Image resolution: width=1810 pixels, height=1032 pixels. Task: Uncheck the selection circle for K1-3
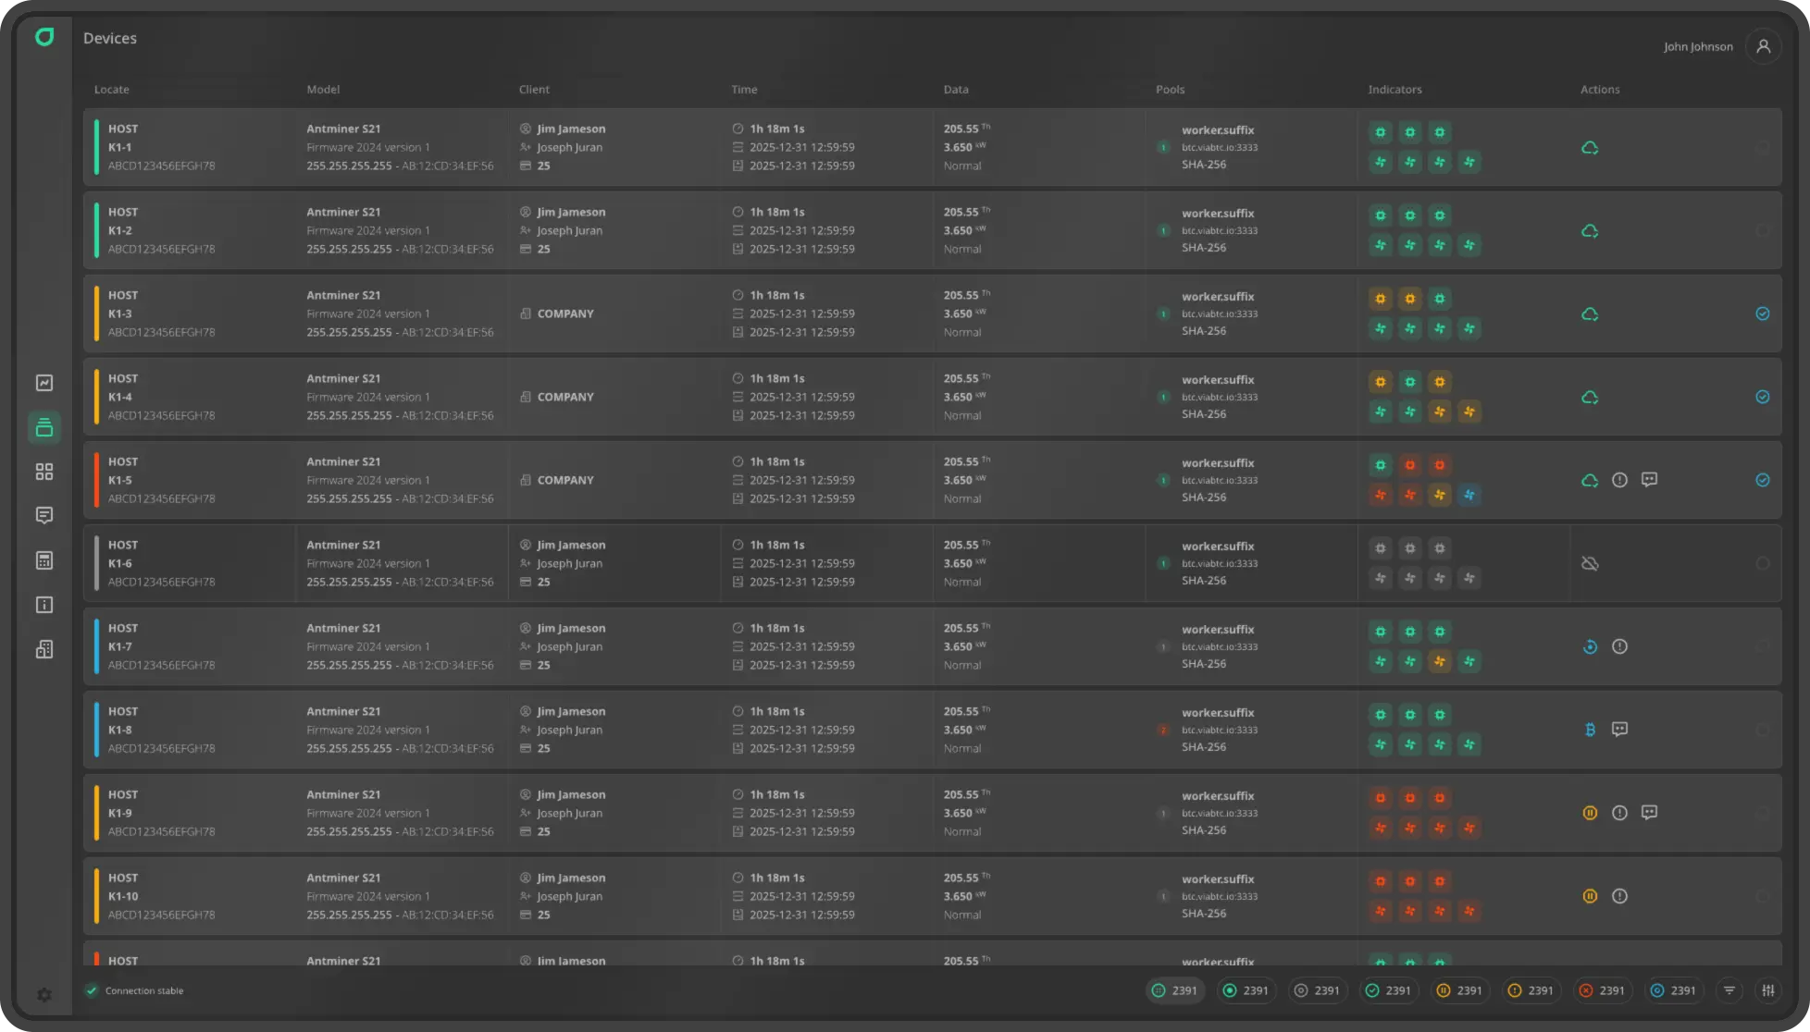point(1763,313)
